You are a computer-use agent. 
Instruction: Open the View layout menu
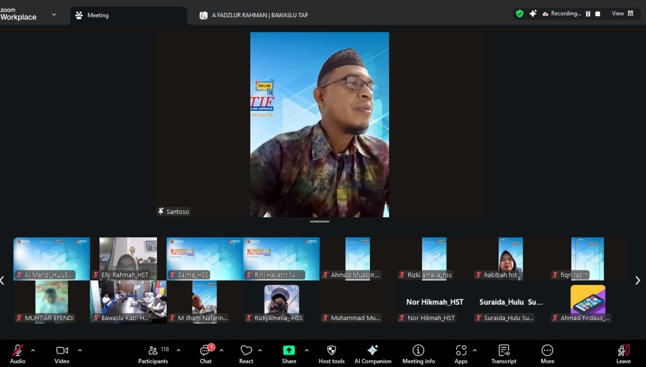(x=623, y=14)
